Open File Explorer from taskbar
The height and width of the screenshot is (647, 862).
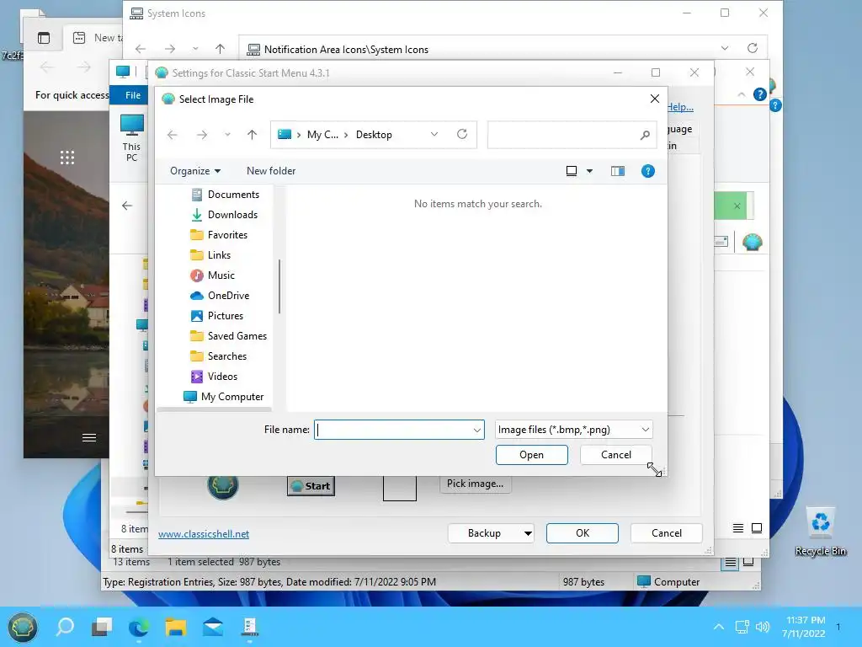(x=175, y=627)
